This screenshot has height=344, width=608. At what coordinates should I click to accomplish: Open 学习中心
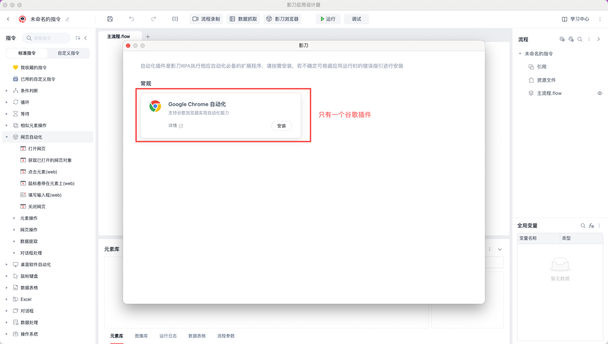tap(575, 19)
